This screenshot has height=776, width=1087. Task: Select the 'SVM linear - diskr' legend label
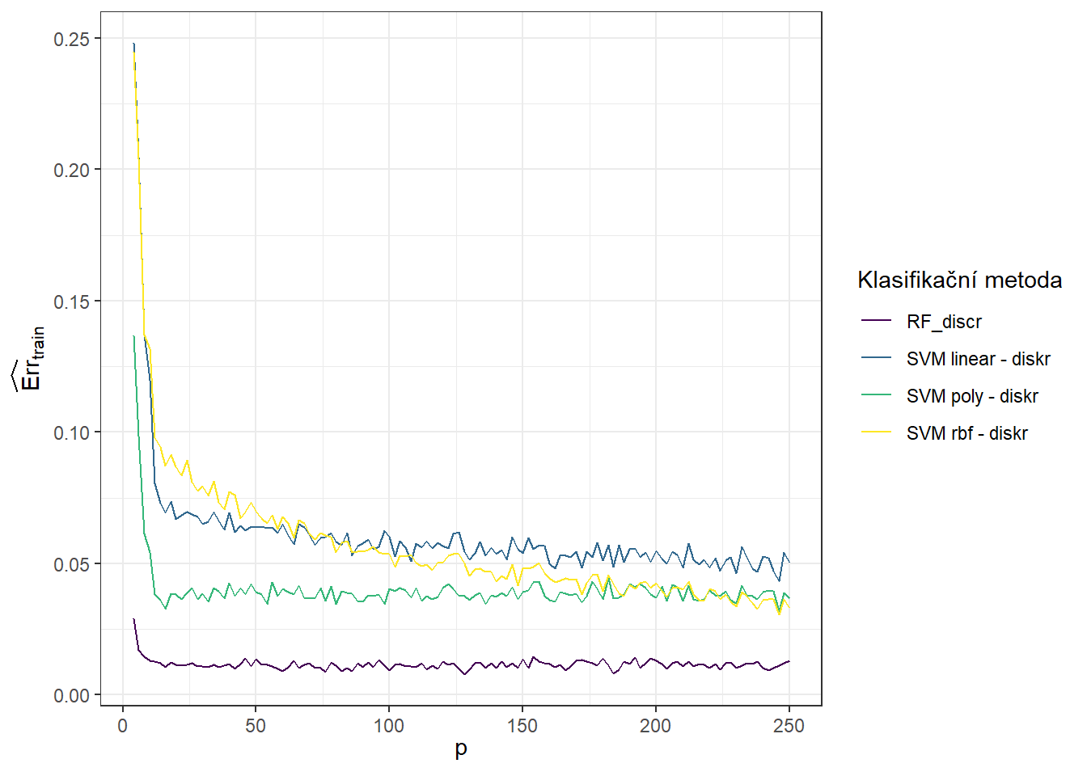(978, 359)
